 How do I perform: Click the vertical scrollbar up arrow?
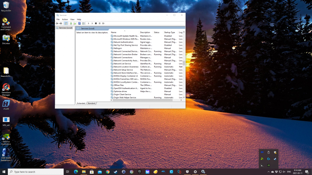coord(184,32)
